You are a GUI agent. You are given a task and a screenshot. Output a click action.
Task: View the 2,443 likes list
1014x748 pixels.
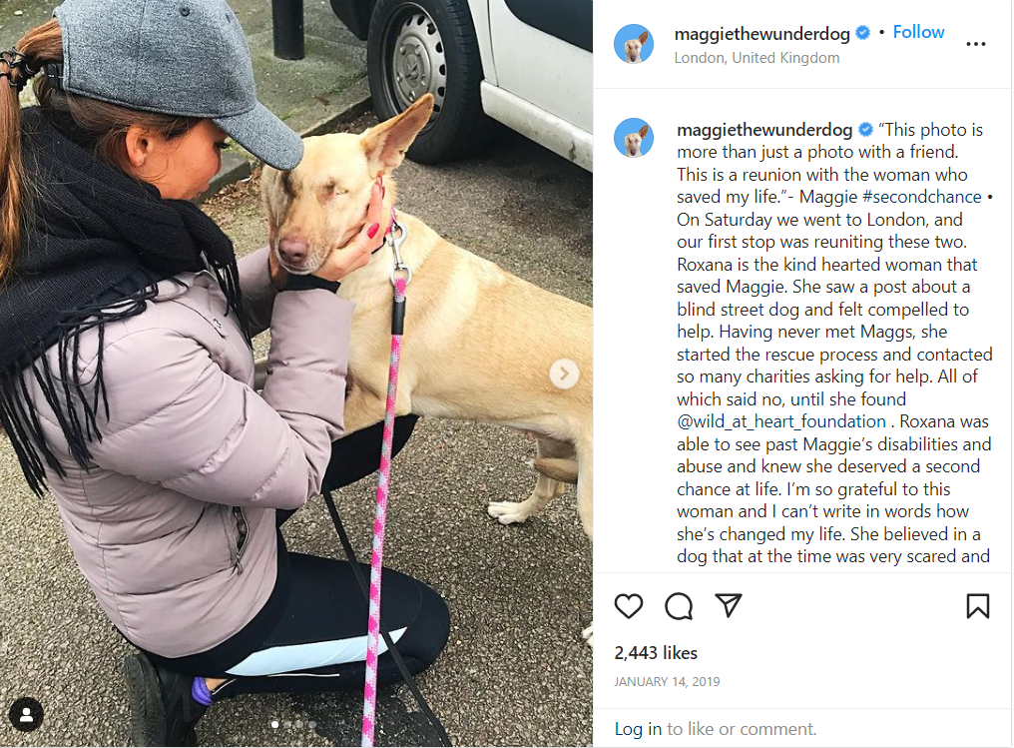tap(656, 653)
